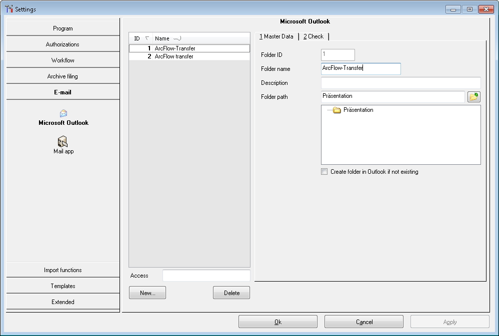The height and width of the screenshot is (336, 499).
Task: Select the Präsentation folder icon in tree
Action: coord(336,110)
